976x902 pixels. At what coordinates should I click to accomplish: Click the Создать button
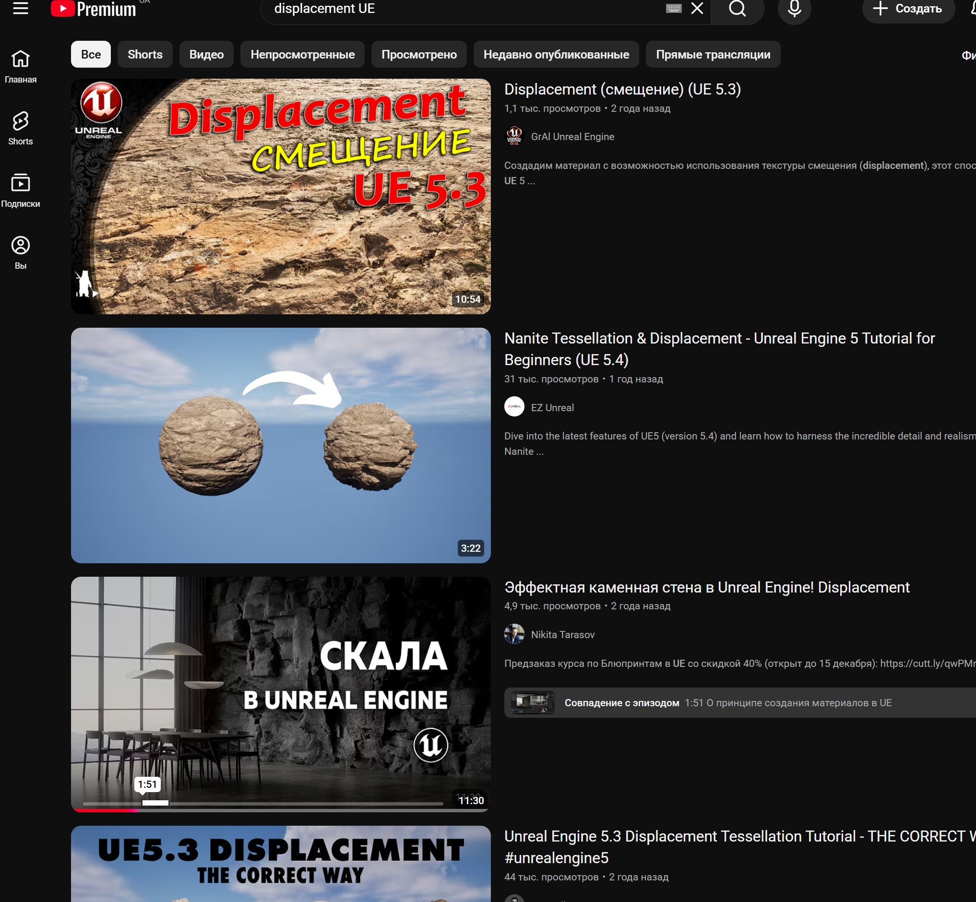(908, 8)
